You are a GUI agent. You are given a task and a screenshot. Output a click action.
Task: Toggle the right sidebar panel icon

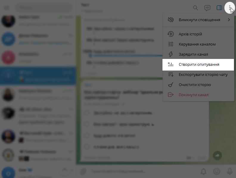pyautogui.click(x=219, y=8)
